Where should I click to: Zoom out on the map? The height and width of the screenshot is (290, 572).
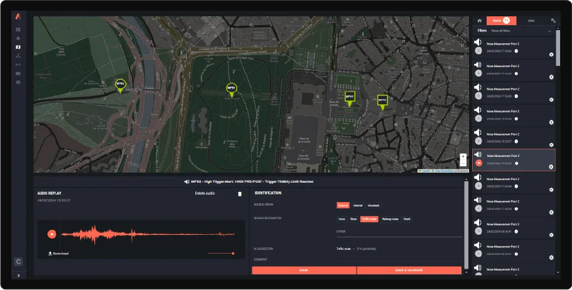tap(463, 163)
